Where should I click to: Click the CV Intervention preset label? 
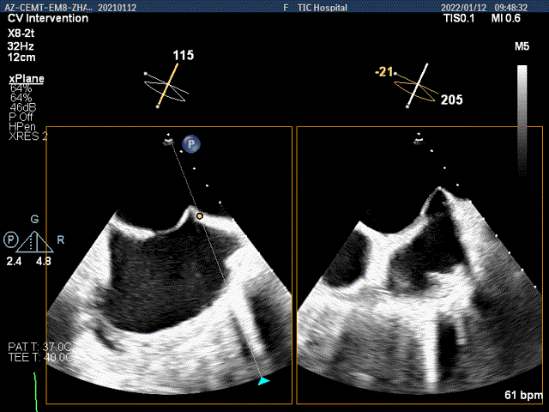coord(48,18)
